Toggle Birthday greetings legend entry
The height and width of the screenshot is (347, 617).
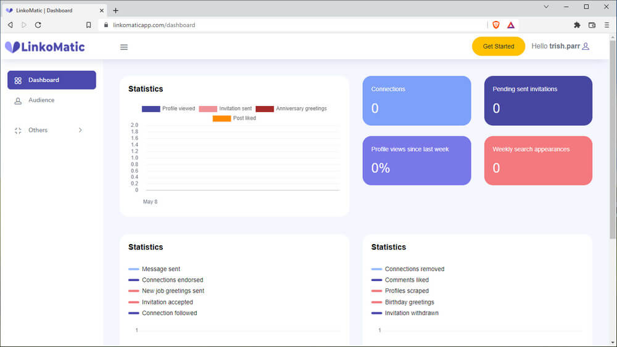402,302
